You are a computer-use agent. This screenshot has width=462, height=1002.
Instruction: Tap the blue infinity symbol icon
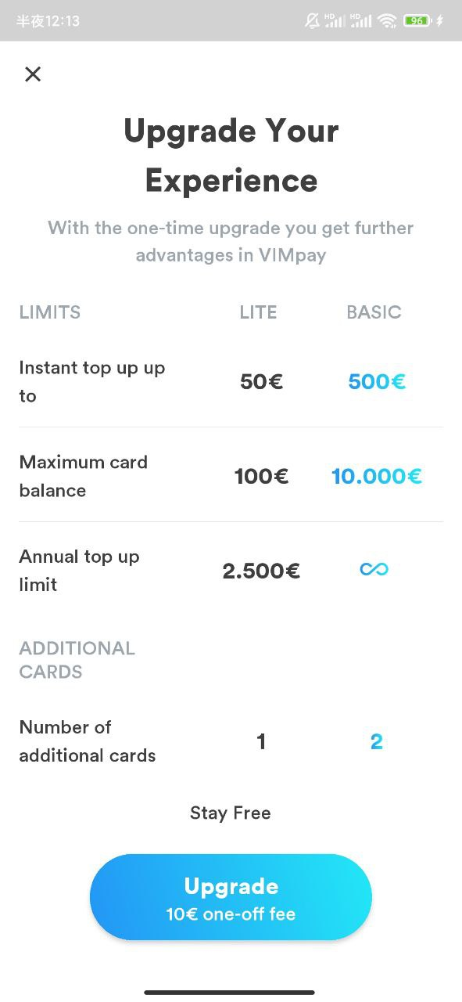(x=374, y=570)
